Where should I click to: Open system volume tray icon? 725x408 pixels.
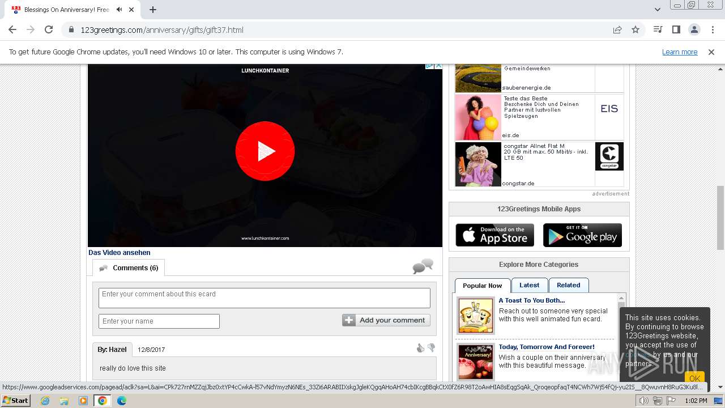[643, 401]
